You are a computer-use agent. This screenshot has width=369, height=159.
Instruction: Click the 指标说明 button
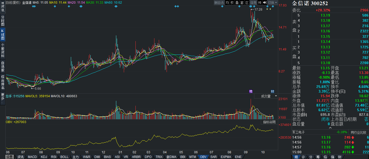269,122
